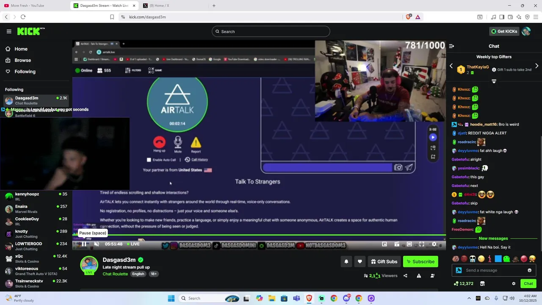Toggle mini player mode
This screenshot has width=542, height=305.
384,244
